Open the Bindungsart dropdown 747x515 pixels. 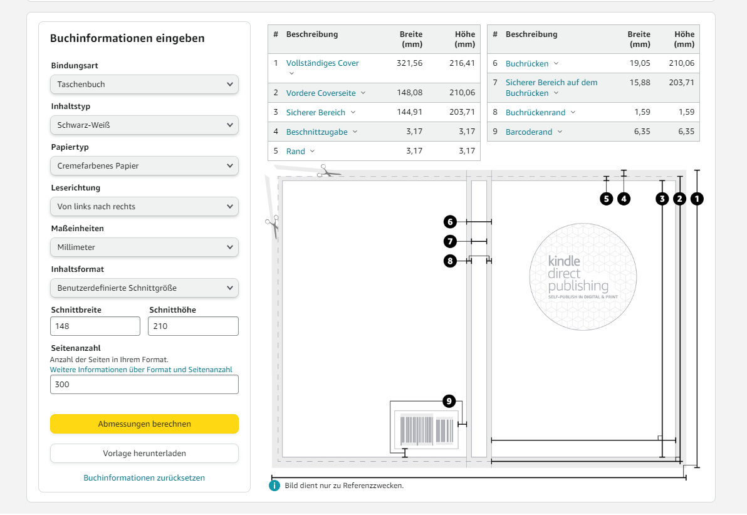pyautogui.click(x=144, y=85)
